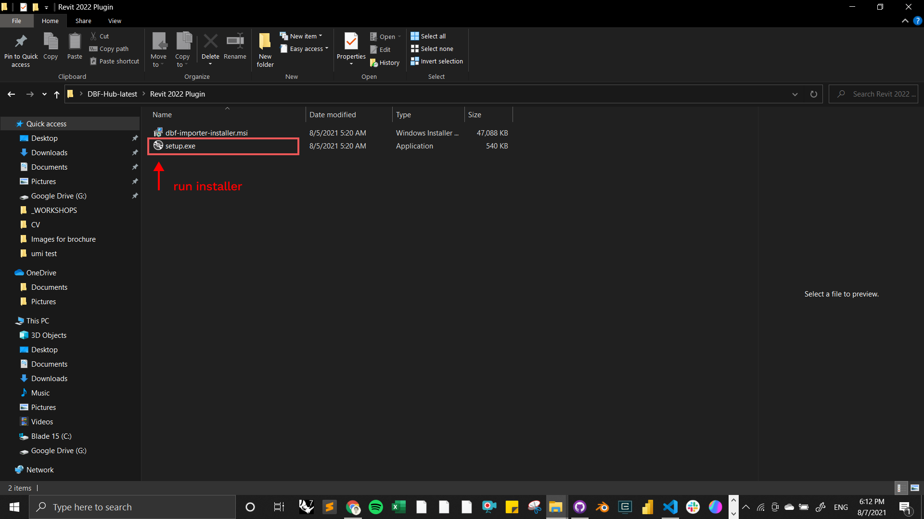Click the Search Revit 2022 field
924x519 pixels.
pos(873,94)
